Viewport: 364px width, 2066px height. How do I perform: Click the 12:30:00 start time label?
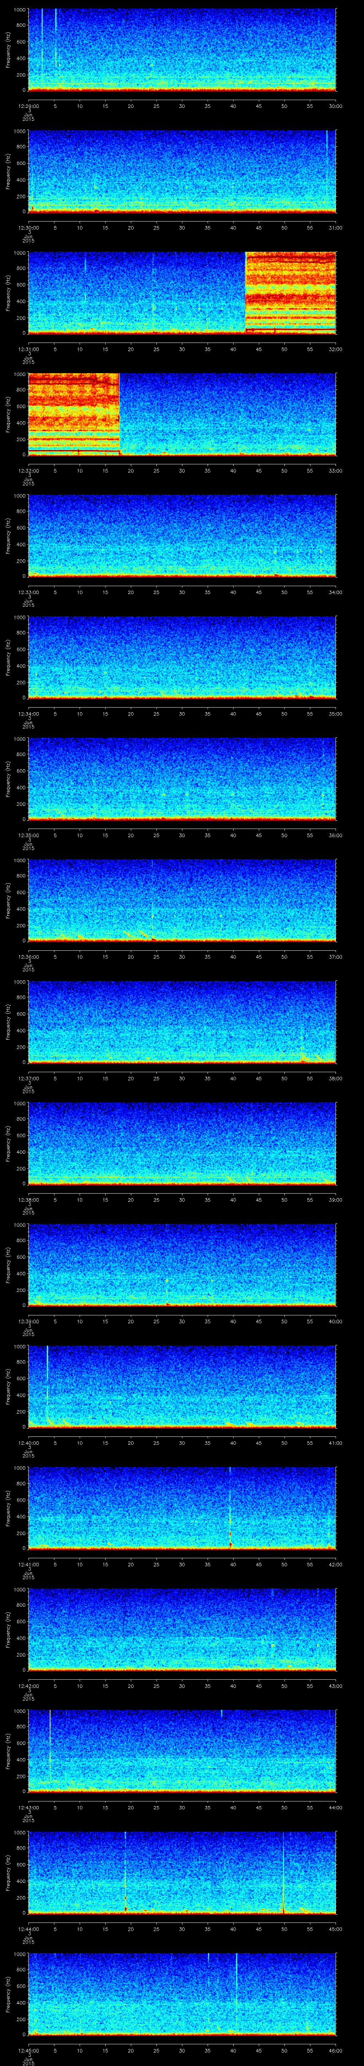[28, 228]
